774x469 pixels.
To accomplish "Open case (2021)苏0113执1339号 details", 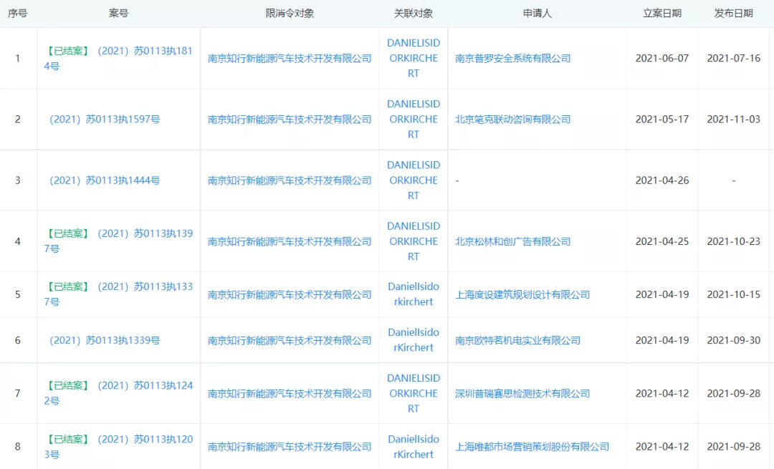I will click(105, 341).
